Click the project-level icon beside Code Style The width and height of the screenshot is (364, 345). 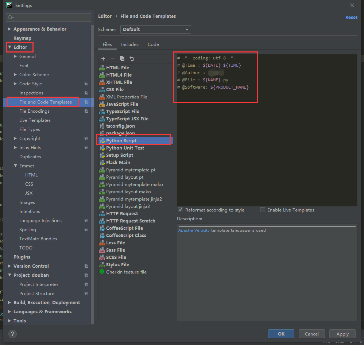click(x=86, y=84)
